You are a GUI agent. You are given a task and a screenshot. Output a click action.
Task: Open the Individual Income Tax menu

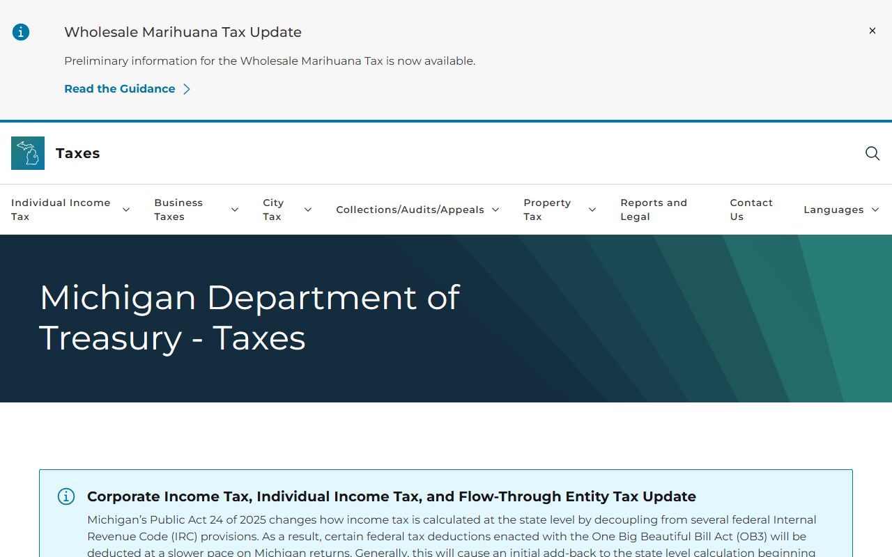[x=61, y=210]
